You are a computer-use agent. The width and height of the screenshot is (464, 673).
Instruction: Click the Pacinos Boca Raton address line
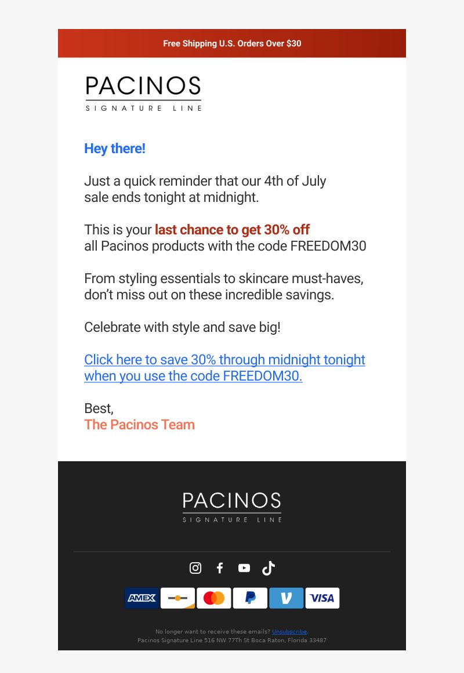pyautogui.click(x=232, y=640)
